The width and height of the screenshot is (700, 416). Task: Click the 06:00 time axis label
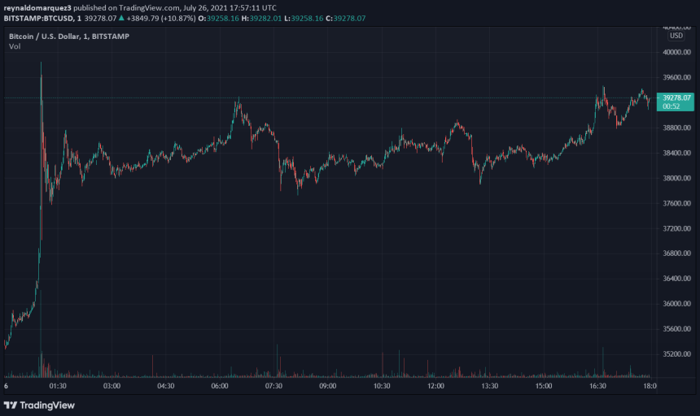pyautogui.click(x=220, y=386)
